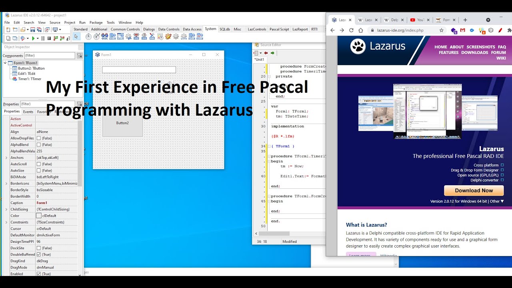Click the View Units toolbar icon

(x=8, y=38)
